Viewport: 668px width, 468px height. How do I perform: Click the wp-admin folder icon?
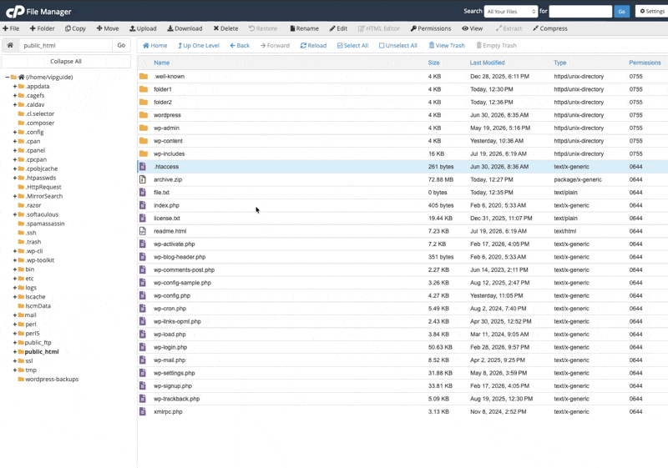(144, 128)
